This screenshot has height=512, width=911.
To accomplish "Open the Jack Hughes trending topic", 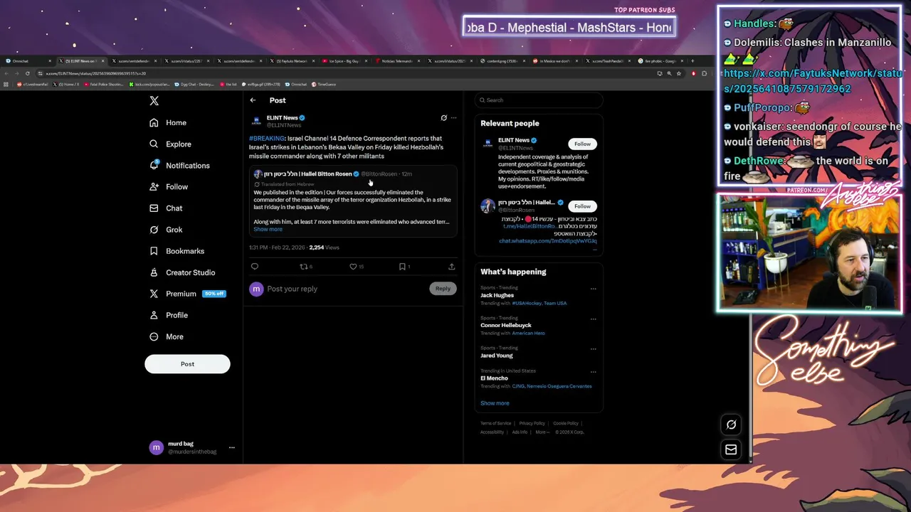I will pyautogui.click(x=497, y=295).
